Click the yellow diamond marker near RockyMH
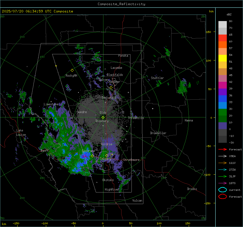243x227 pixels. (72, 70)
